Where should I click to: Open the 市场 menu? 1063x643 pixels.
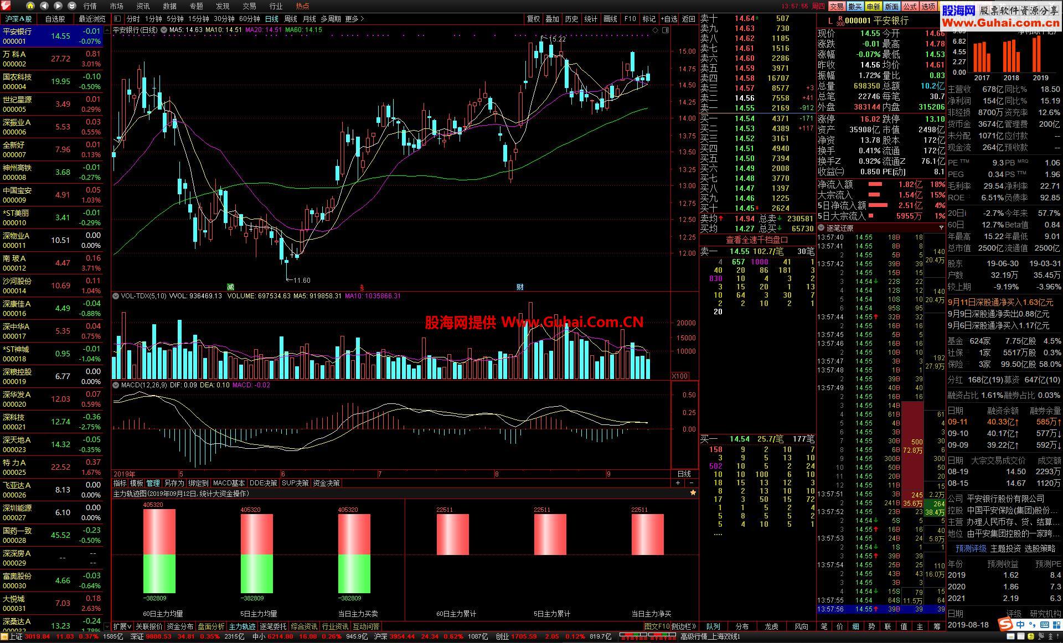coord(116,6)
